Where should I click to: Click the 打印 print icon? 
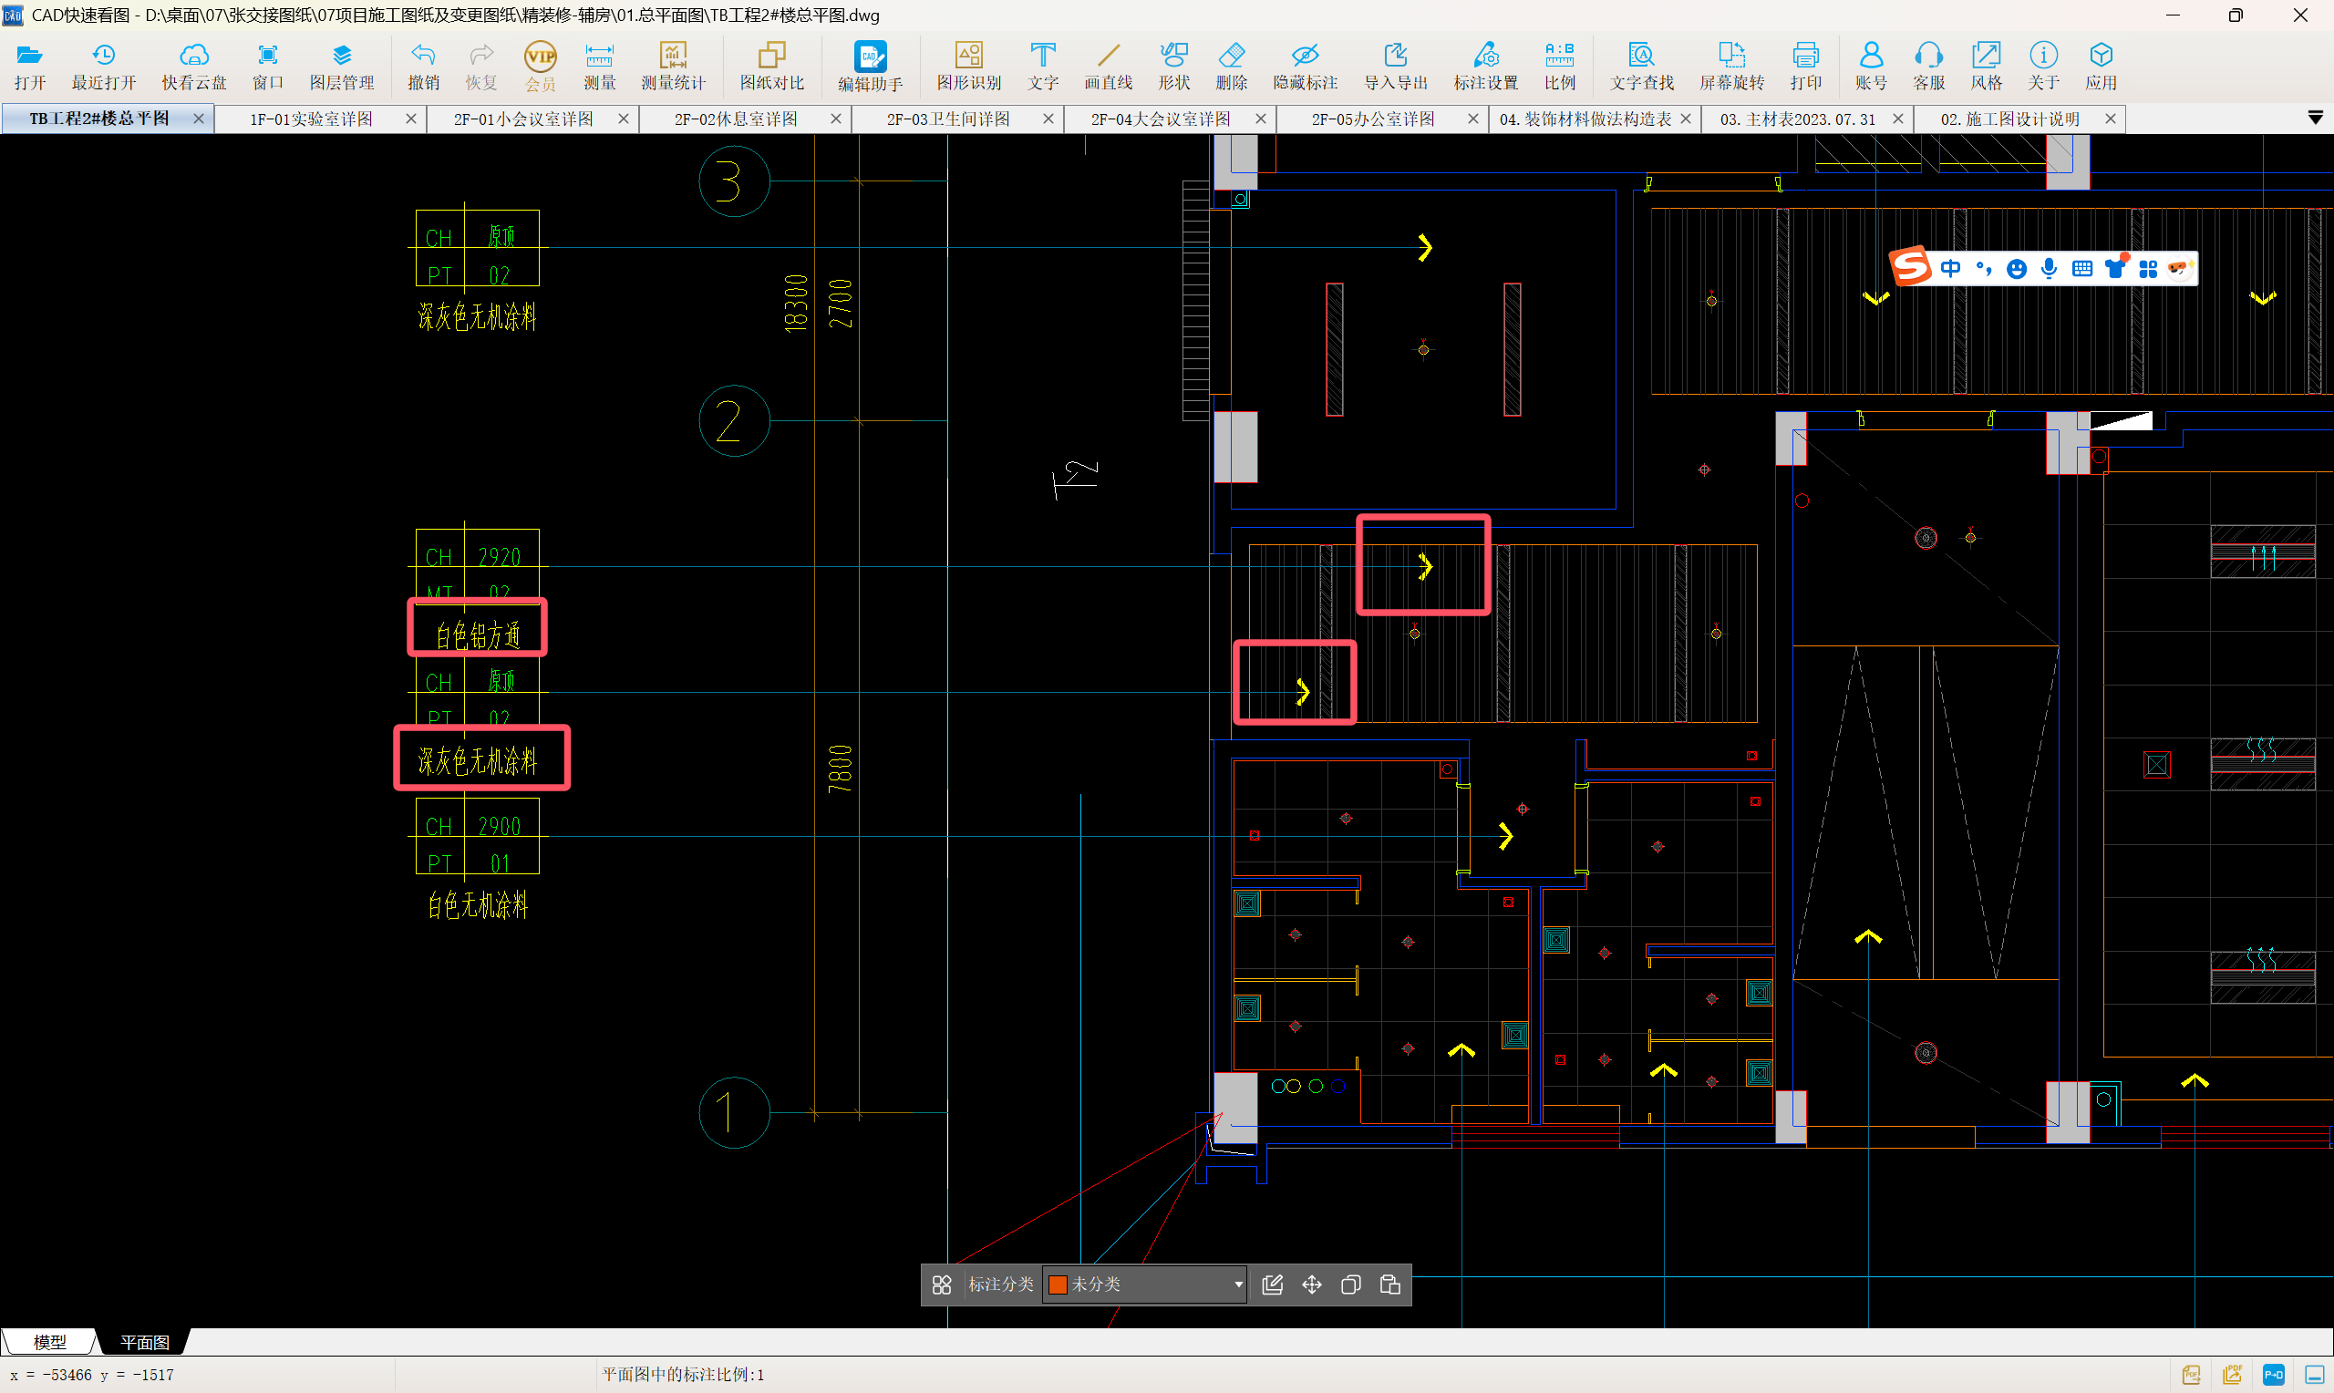pos(1804,66)
